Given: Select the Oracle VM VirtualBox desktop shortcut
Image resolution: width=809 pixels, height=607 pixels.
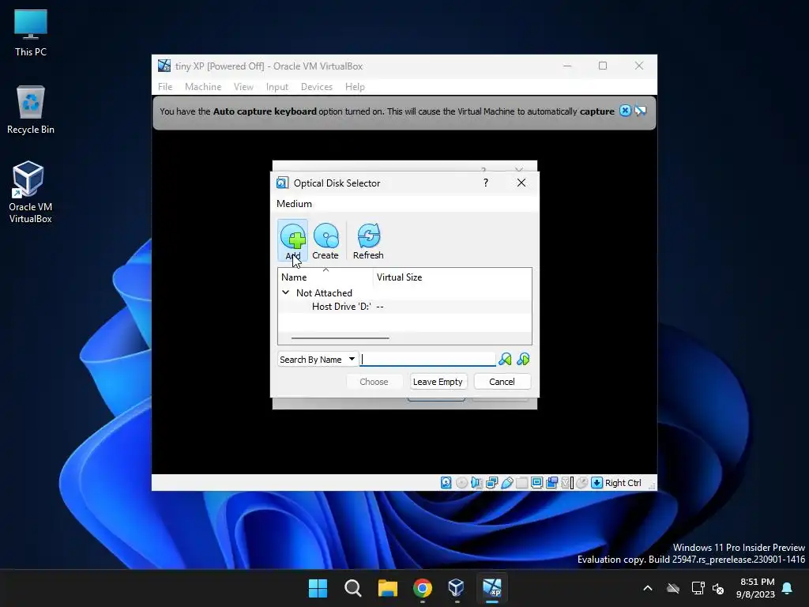Looking at the screenshot, I should [x=31, y=191].
